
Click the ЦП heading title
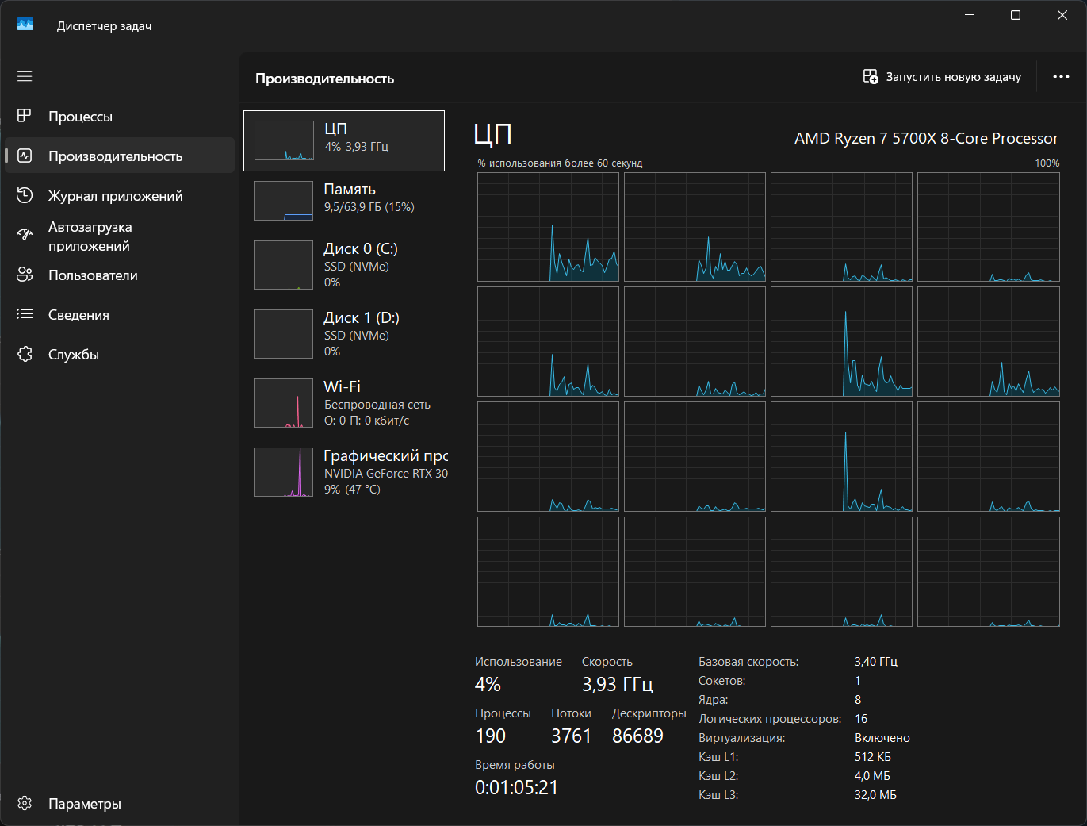[x=492, y=134]
